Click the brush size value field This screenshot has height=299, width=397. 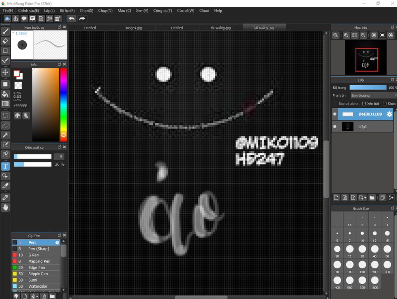pyautogui.click(x=59, y=157)
